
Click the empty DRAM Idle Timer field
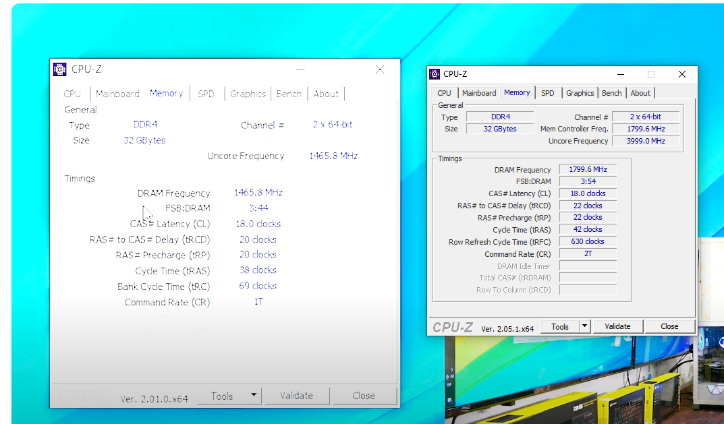pos(588,266)
